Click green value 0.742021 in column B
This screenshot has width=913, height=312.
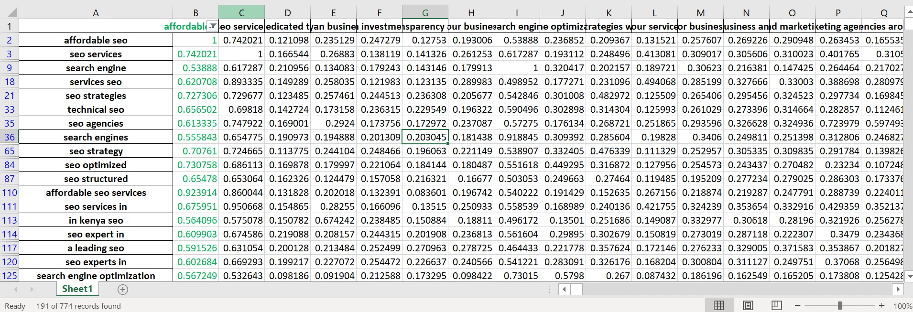point(196,54)
